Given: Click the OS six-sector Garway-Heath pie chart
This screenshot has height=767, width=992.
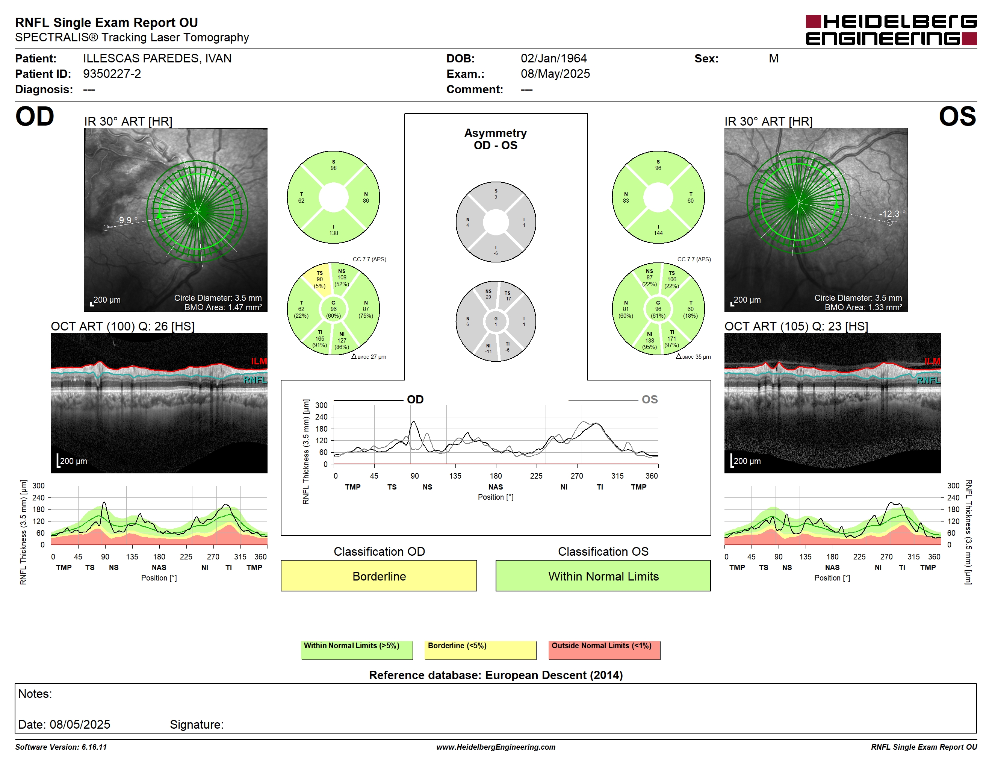Looking at the screenshot, I should (x=658, y=309).
